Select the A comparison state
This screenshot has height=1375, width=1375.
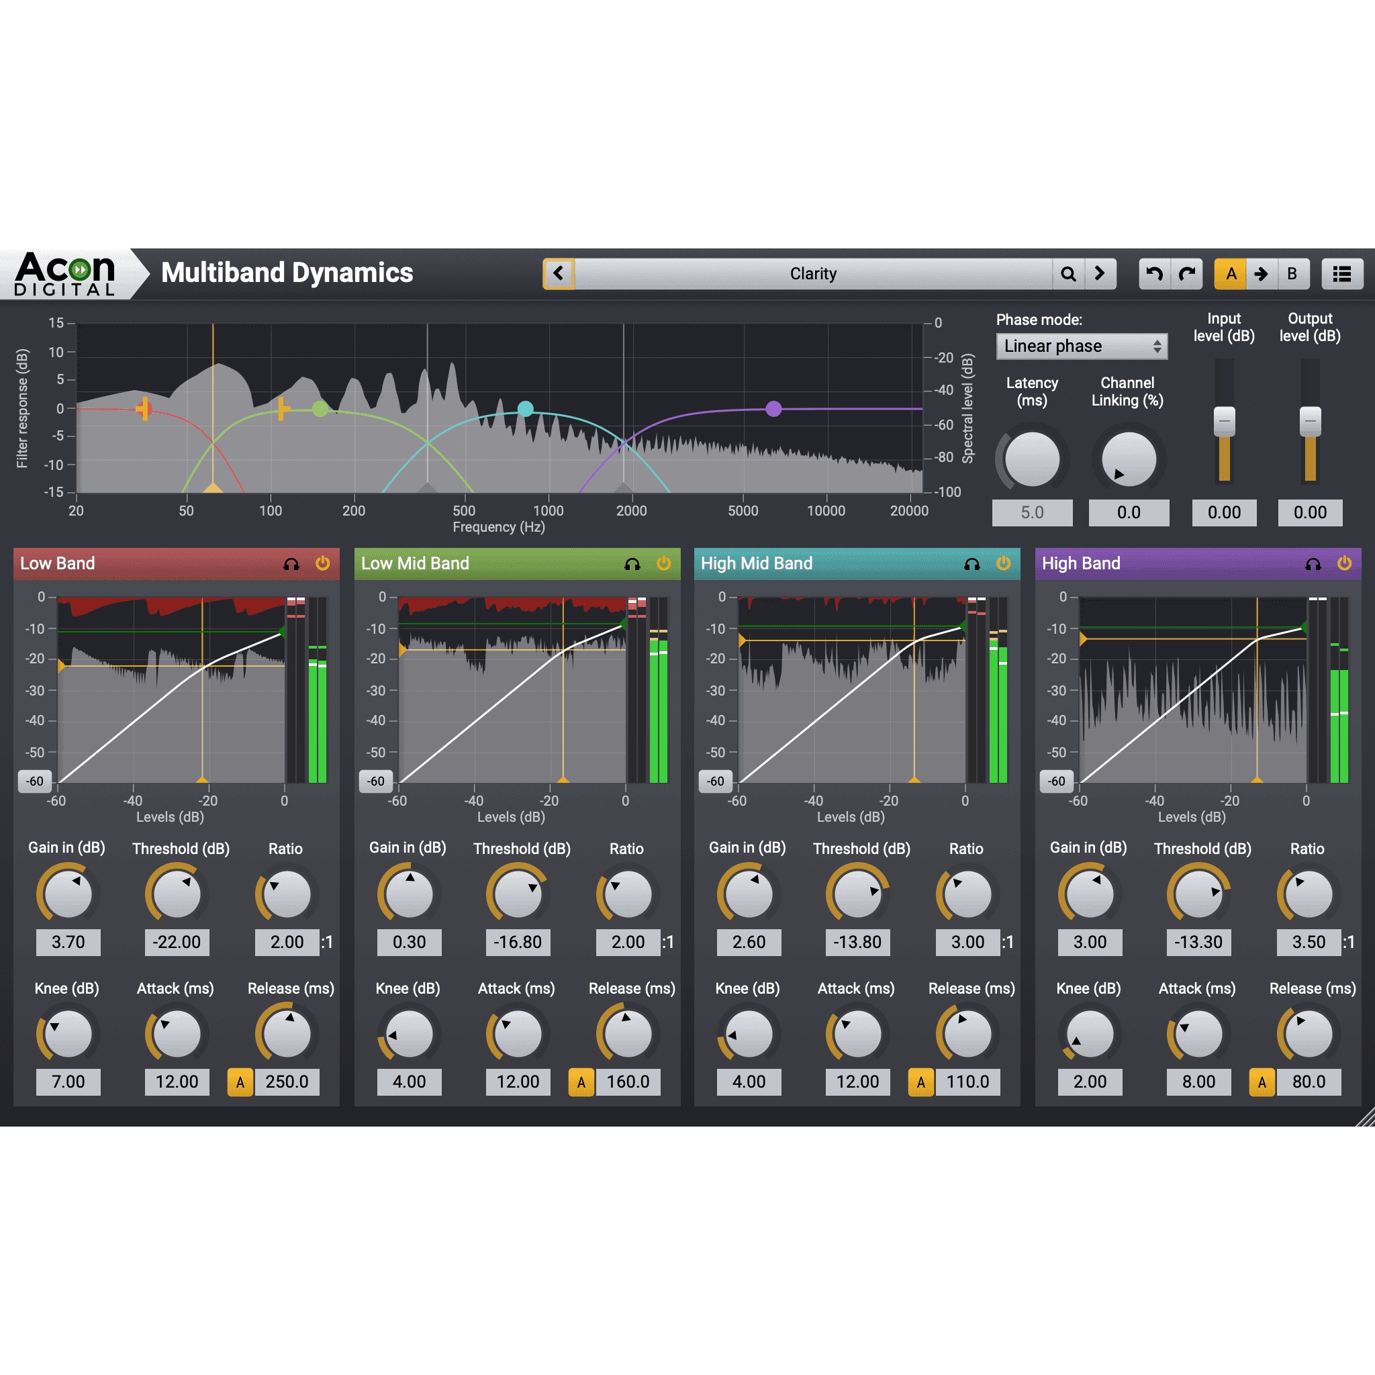(x=1231, y=273)
